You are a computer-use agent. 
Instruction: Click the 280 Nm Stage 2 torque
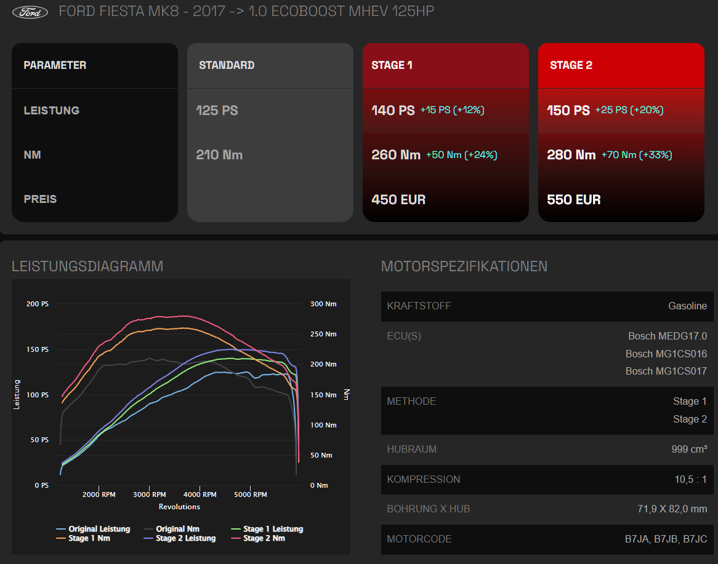tap(571, 155)
